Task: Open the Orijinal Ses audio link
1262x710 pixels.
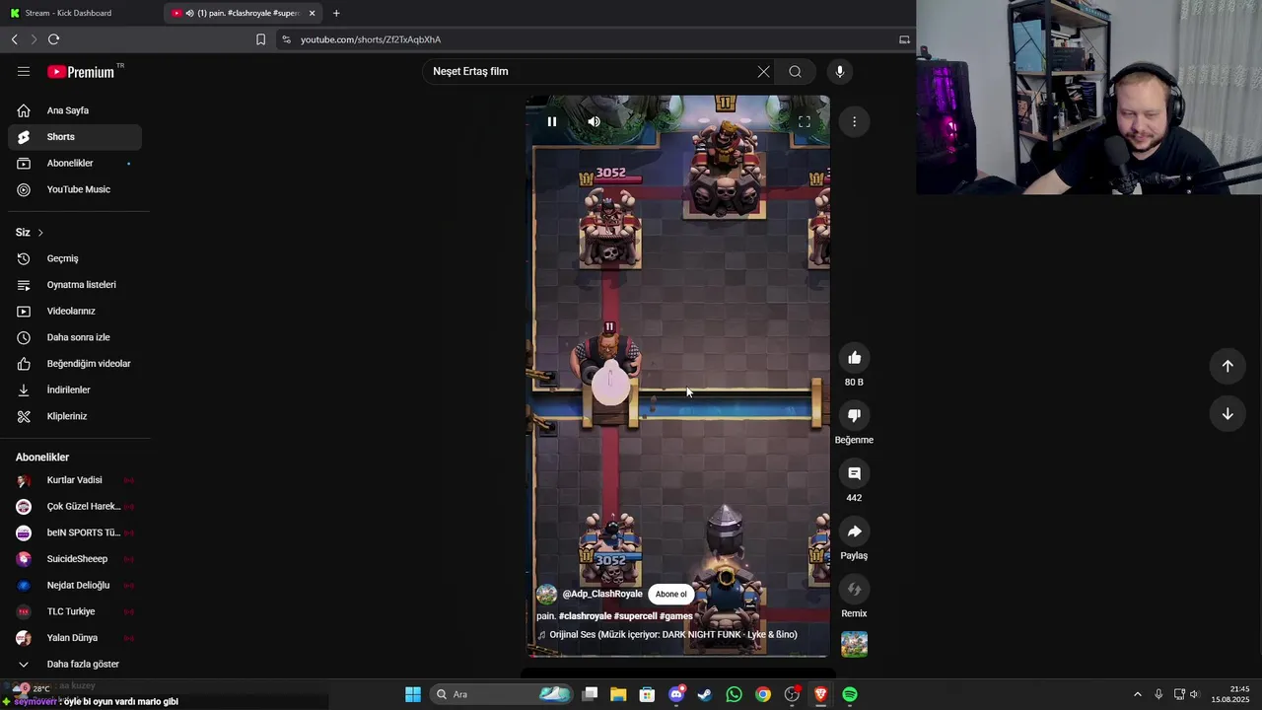Action: [x=672, y=635]
